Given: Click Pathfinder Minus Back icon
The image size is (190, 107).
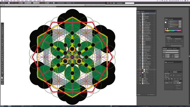Looking at the screenshot, I should pos(180,79).
